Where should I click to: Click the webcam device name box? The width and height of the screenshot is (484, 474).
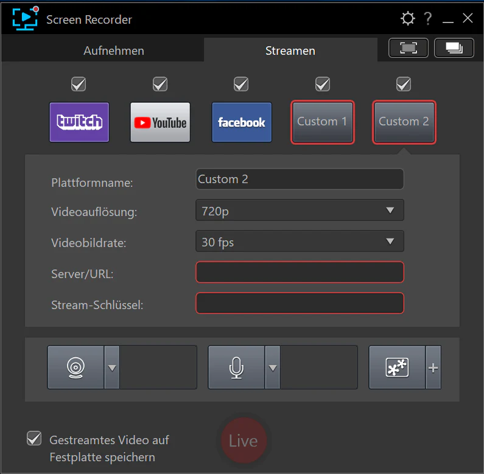(158, 368)
